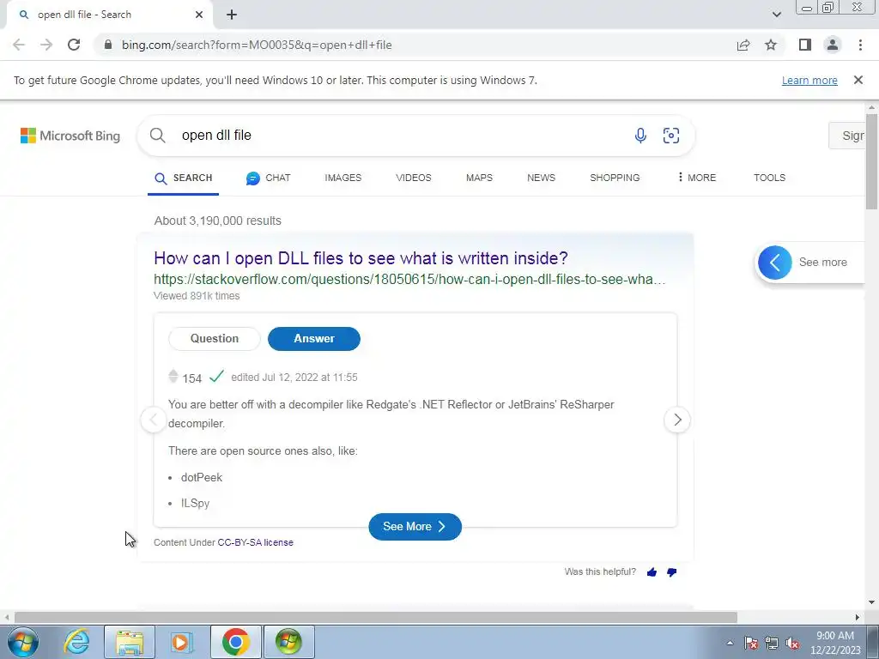The width and height of the screenshot is (879, 659).
Task: Expand the See more side panel
Action: tap(810, 263)
